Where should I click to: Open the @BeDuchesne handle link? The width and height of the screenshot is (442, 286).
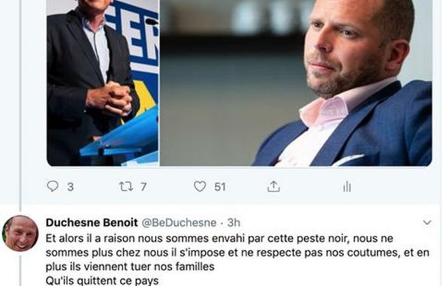coord(178,223)
